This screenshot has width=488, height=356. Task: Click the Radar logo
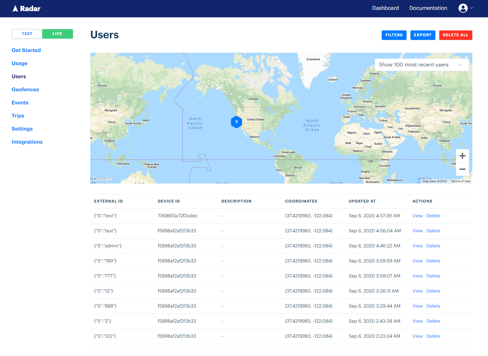26,9
